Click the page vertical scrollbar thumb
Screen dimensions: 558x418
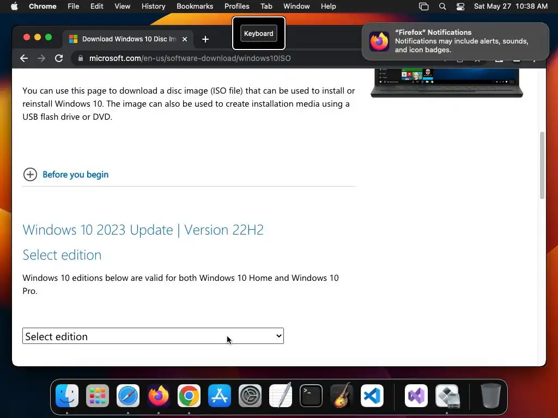542,165
